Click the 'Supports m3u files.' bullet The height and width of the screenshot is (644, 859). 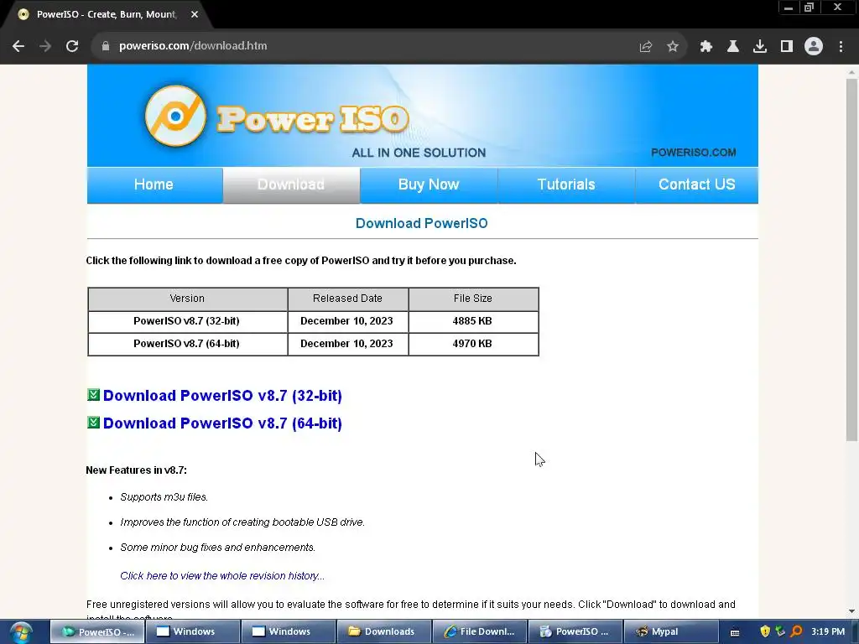[164, 497]
